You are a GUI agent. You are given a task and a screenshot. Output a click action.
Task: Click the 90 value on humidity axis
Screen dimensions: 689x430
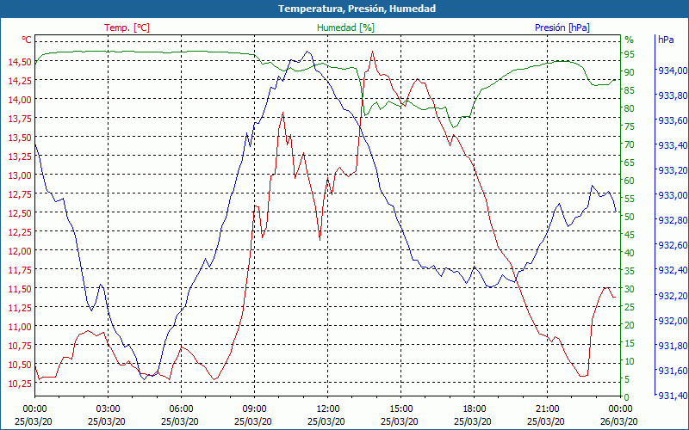(x=630, y=72)
